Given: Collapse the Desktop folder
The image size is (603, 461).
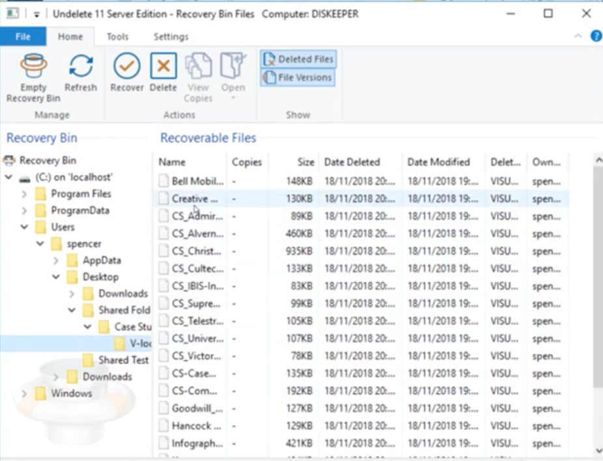Looking at the screenshot, I should [56, 277].
